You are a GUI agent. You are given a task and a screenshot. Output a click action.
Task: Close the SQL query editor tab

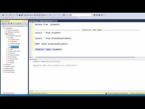coord(56,21)
